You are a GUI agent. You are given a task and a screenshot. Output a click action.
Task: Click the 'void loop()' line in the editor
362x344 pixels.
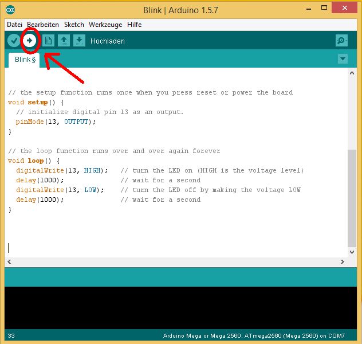(x=34, y=161)
